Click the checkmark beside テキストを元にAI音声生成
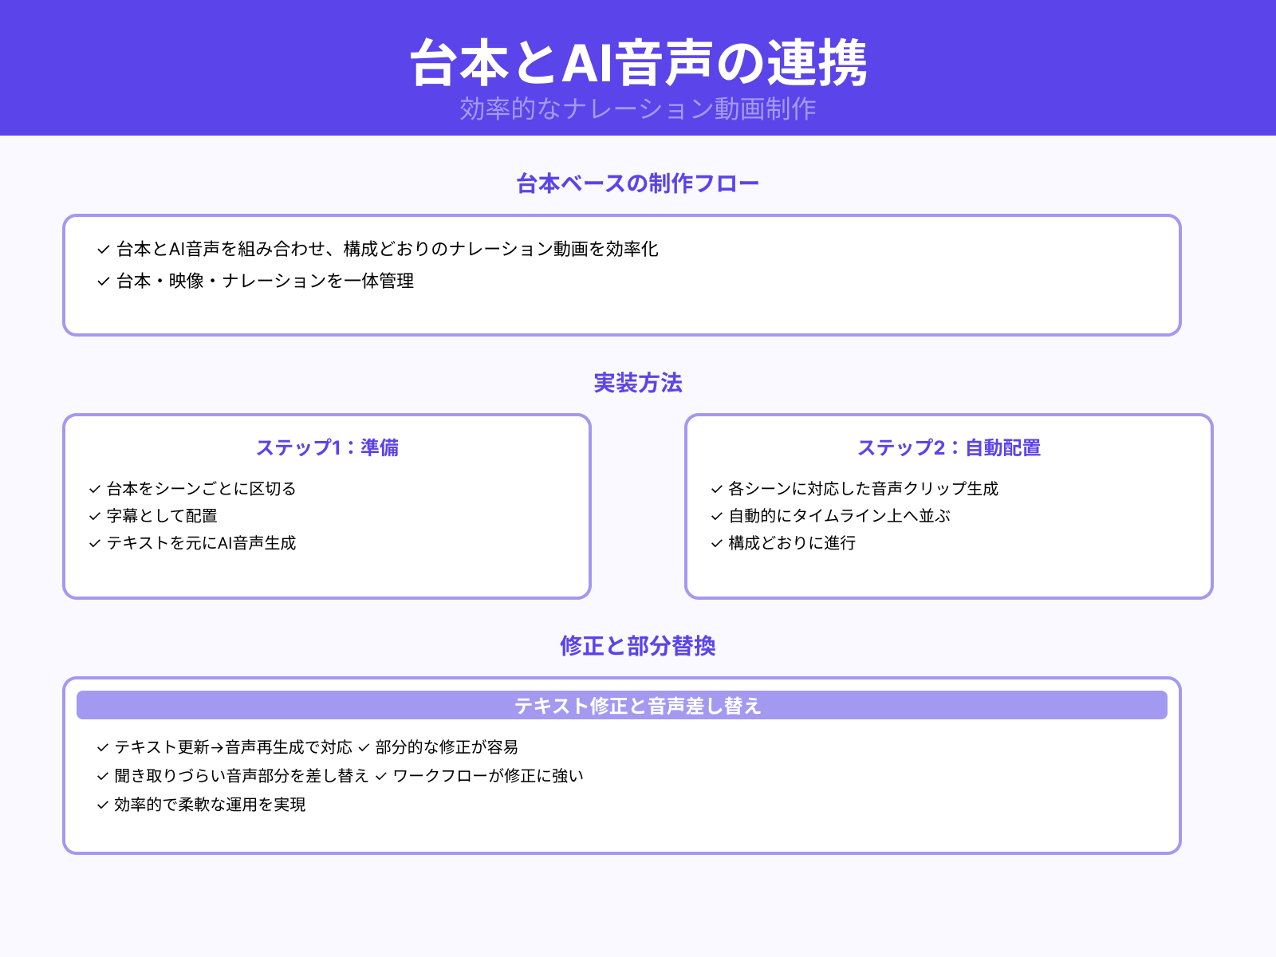Viewport: 1276px width, 957px height. tap(93, 545)
